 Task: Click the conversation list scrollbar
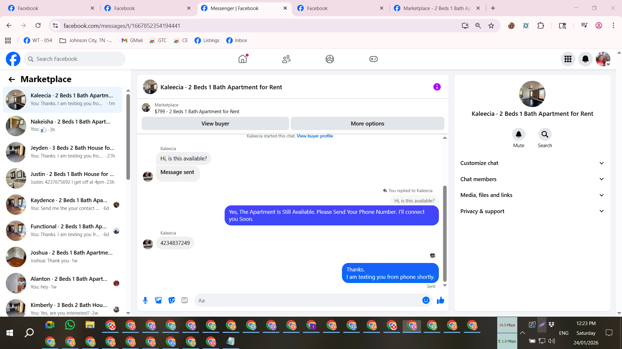point(128,137)
